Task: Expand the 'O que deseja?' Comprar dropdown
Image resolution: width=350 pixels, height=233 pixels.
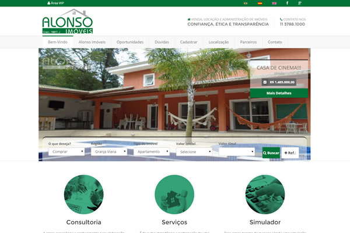Action: (66, 151)
